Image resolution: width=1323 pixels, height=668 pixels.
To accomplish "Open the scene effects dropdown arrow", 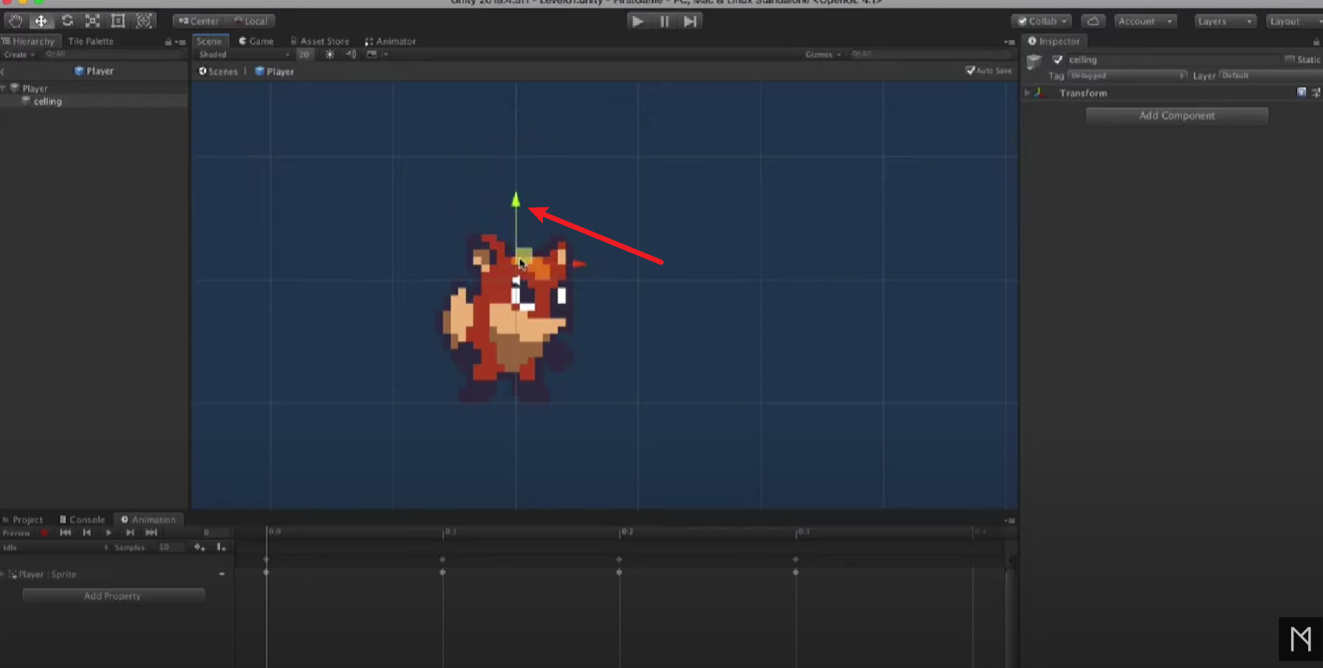I will pos(386,55).
